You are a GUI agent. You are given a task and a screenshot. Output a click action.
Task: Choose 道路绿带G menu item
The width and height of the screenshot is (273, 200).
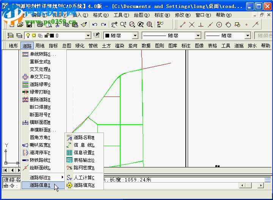tap(44, 84)
